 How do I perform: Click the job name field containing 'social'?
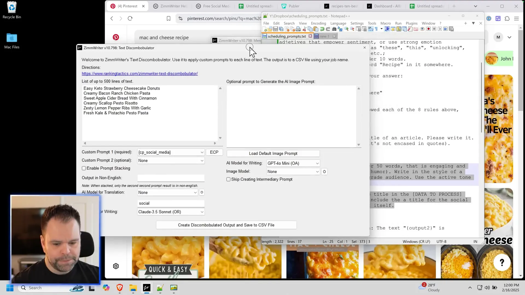(x=171, y=203)
